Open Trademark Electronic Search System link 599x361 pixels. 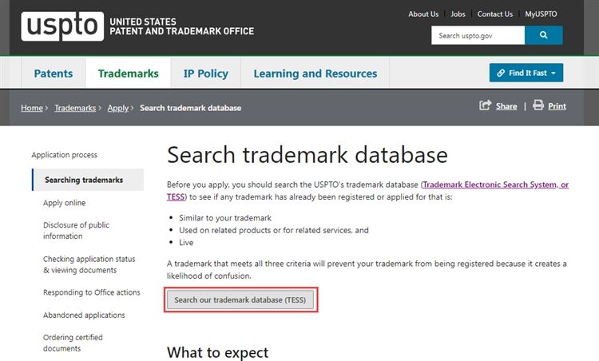495,184
